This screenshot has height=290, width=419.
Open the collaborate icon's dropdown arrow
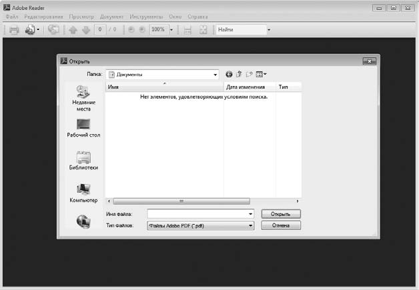(x=38, y=29)
